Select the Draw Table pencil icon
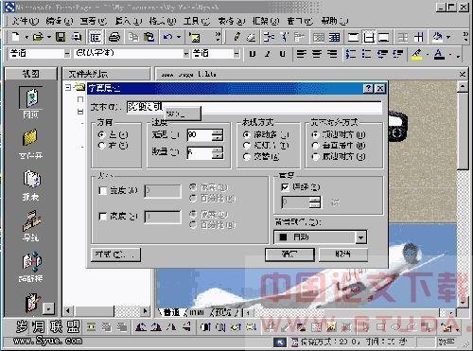 tap(236, 37)
